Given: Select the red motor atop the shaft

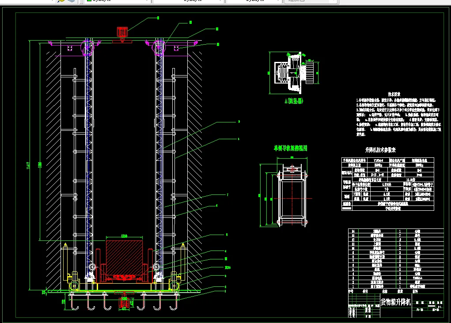Looking at the screenshot, I should 122,32.
